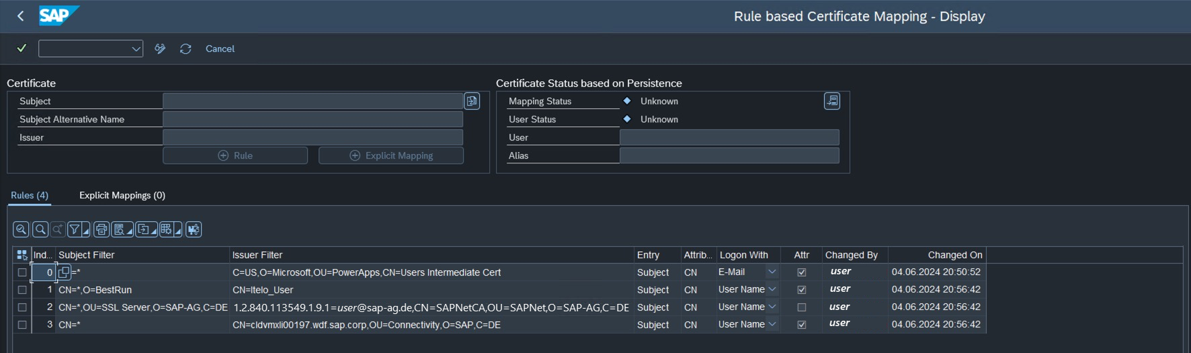The height and width of the screenshot is (353, 1191).
Task: Click Subject Filter cell 'CN=*' in row 3
Action: coord(142,325)
